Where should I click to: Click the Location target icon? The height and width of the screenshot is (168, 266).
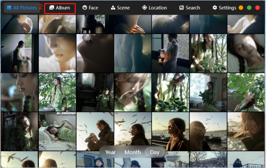point(144,8)
